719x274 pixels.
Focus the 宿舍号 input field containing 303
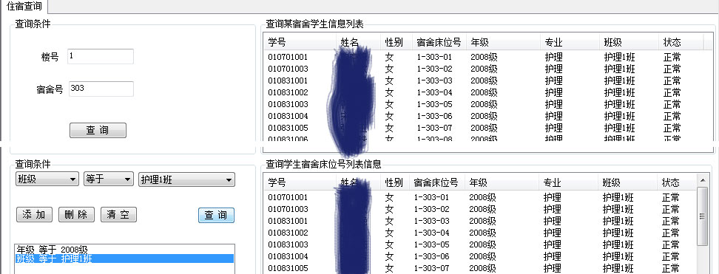pos(101,89)
